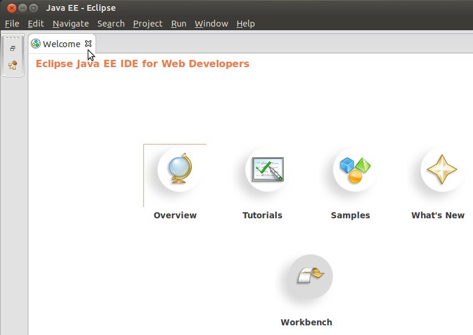Open the What's New star icon
Screen dimensions: 473x335
pyautogui.click(x=442, y=169)
